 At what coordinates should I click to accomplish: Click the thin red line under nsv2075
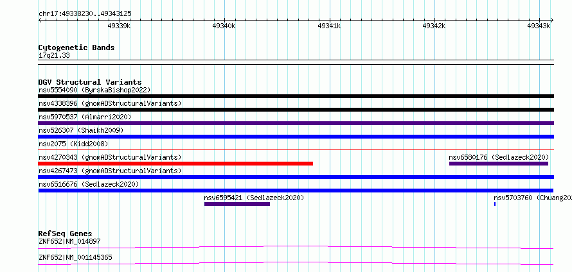pyautogui.click(x=296, y=149)
